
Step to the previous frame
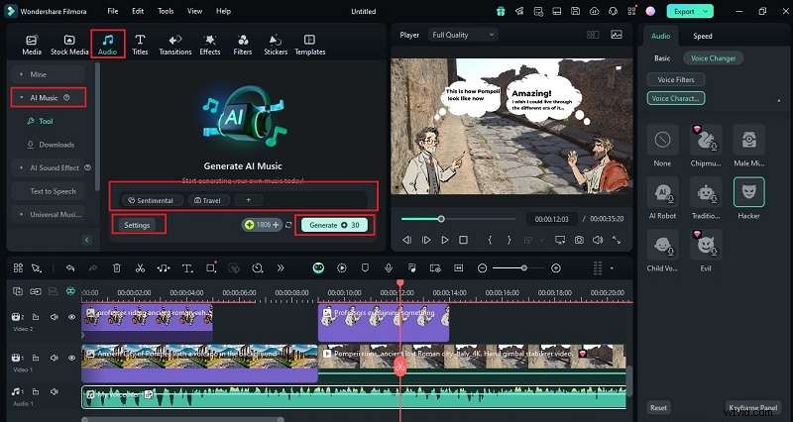click(407, 240)
